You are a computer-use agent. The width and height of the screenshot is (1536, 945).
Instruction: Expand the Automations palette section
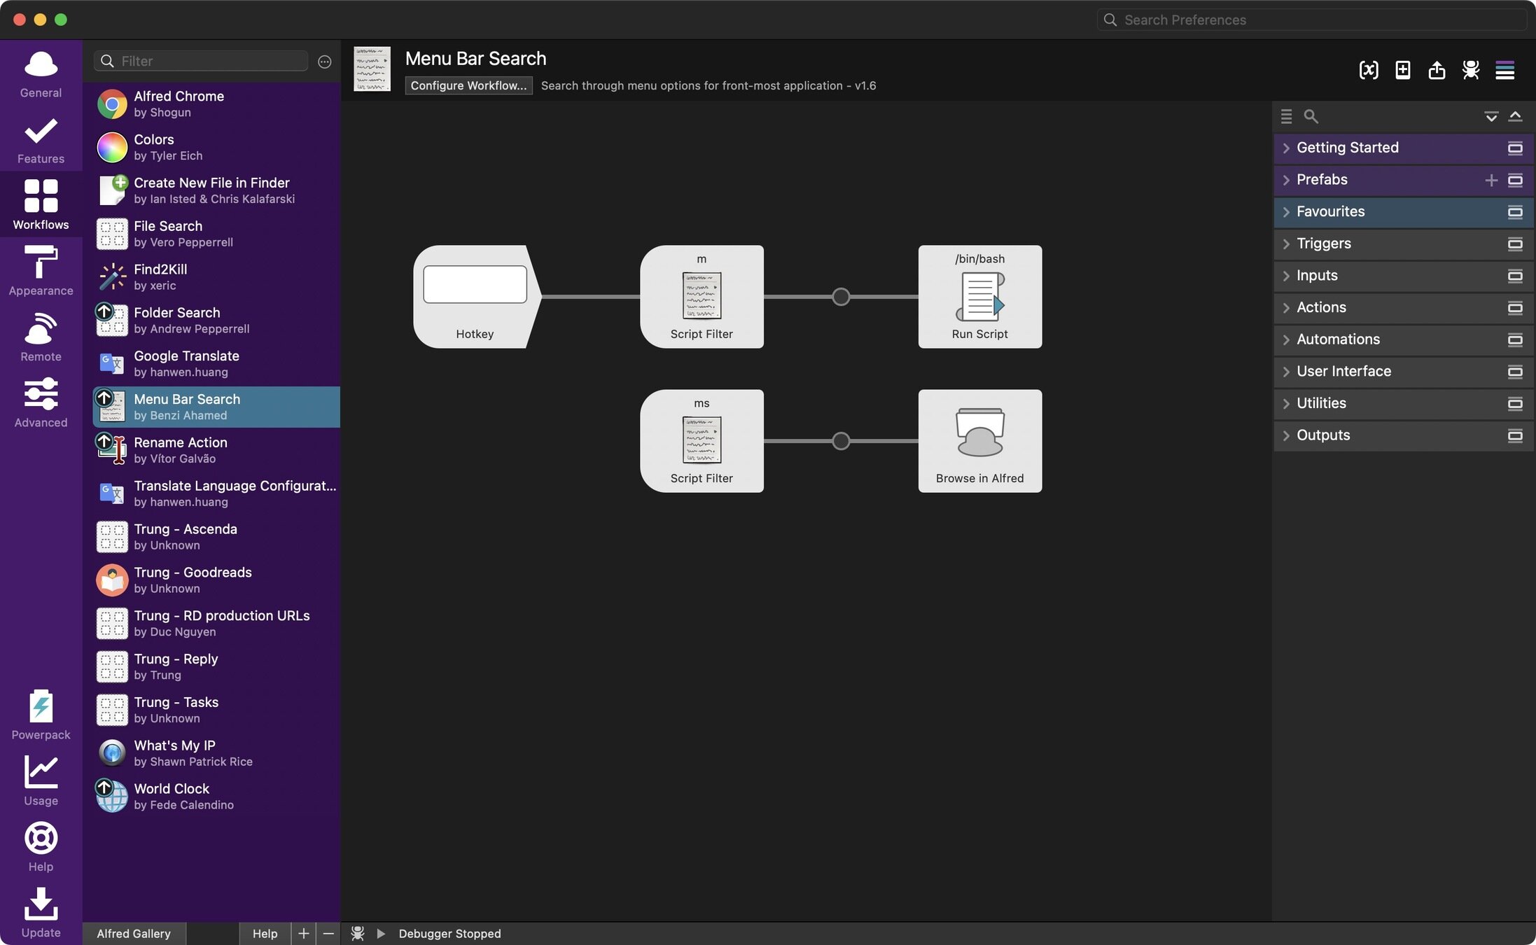(1338, 339)
